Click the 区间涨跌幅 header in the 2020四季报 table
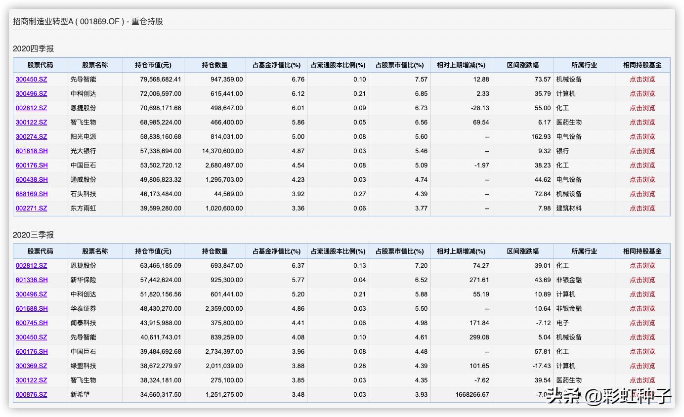 (523, 65)
